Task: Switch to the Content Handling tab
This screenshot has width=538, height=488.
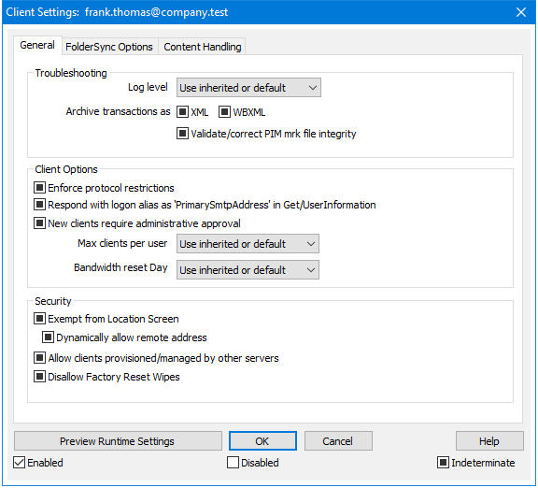Action: pos(203,47)
